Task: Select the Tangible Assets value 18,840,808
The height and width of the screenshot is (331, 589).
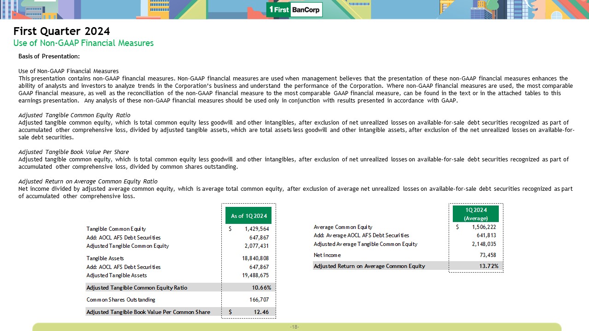Action: [255, 258]
